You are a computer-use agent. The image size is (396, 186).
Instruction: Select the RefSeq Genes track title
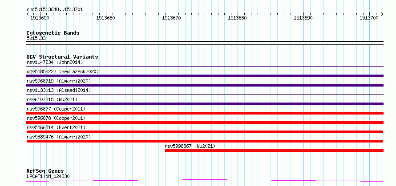[45, 171]
